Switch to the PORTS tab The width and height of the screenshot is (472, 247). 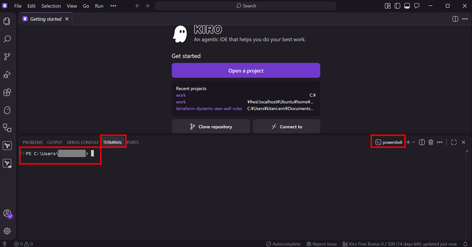[x=132, y=142]
